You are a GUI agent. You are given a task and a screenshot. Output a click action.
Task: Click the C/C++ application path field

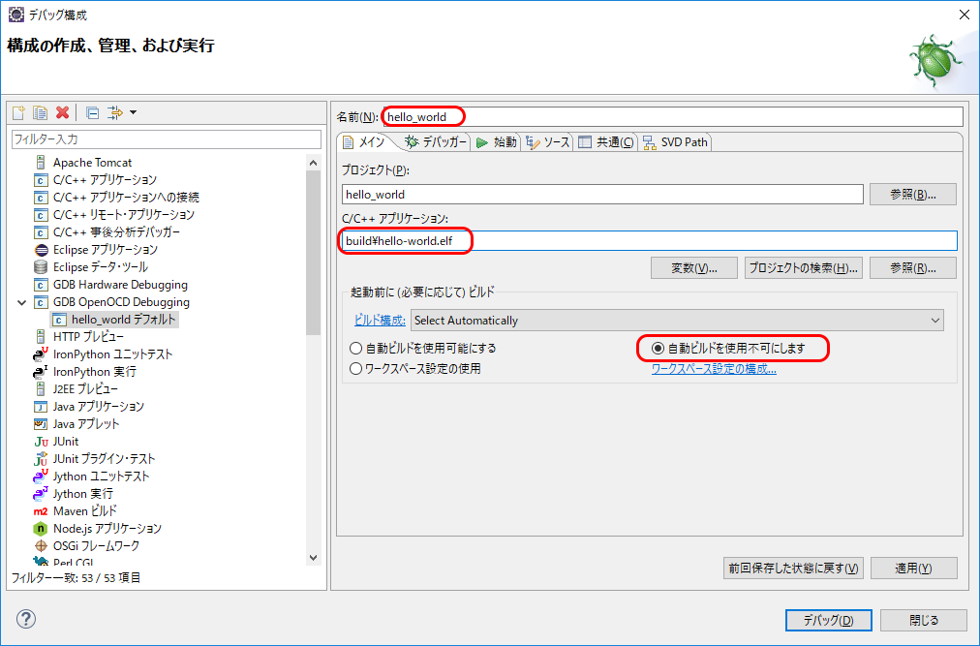(x=650, y=241)
